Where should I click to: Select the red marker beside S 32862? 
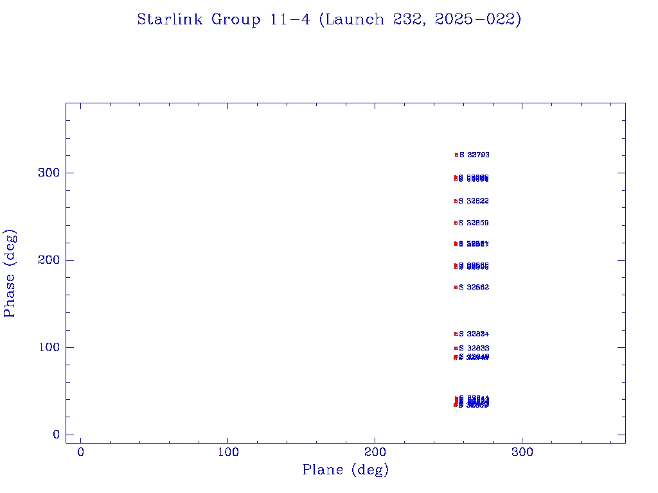(x=456, y=287)
